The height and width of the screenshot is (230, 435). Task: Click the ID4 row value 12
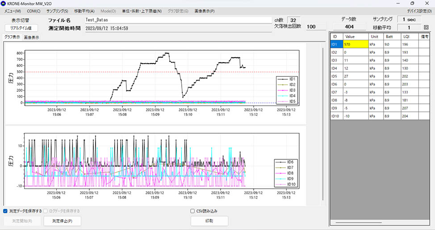coord(356,68)
